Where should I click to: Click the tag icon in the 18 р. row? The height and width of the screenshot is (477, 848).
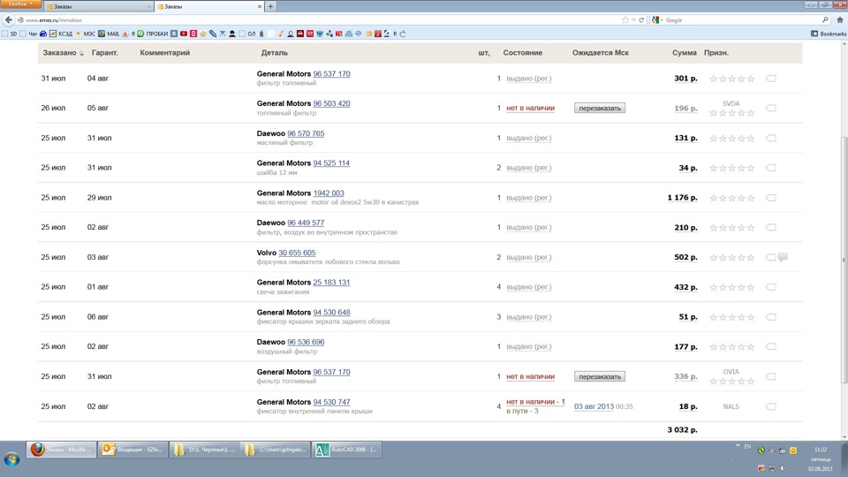click(770, 406)
